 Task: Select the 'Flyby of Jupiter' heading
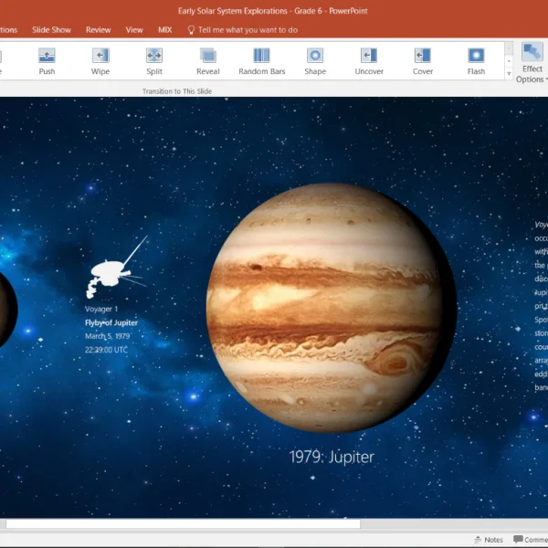(x=111, y=322)
